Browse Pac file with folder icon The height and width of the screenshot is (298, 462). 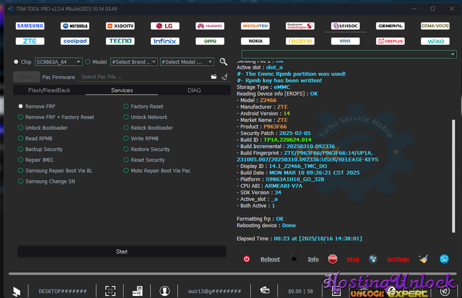click(214, 77)
